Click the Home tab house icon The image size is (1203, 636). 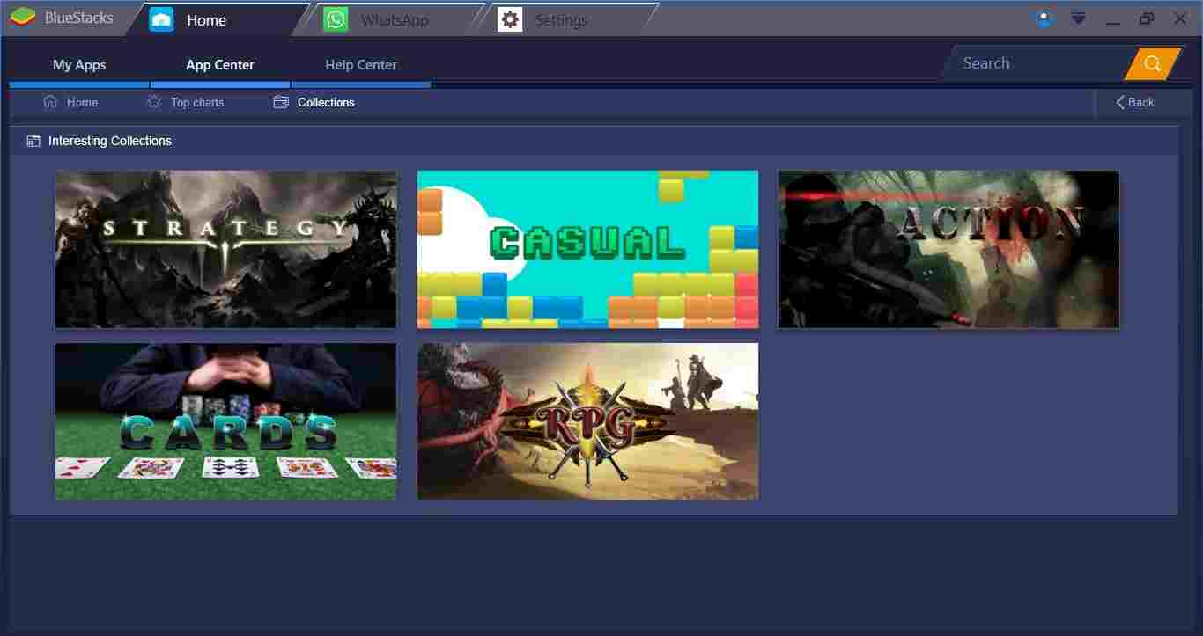161,19
